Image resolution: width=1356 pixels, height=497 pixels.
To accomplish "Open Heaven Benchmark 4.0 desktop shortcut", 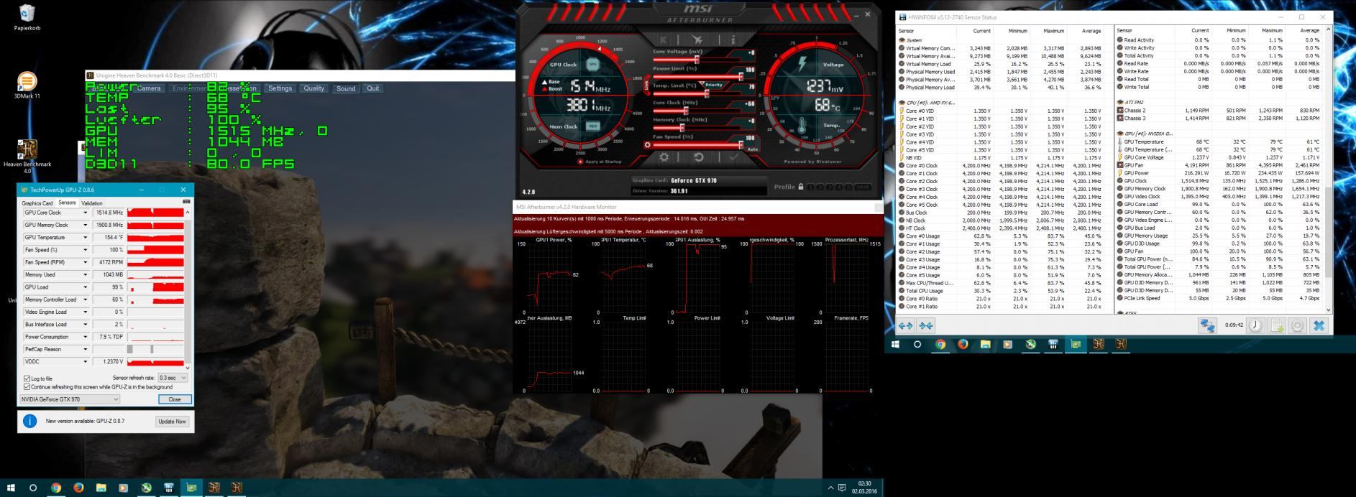I will point(27,155).
